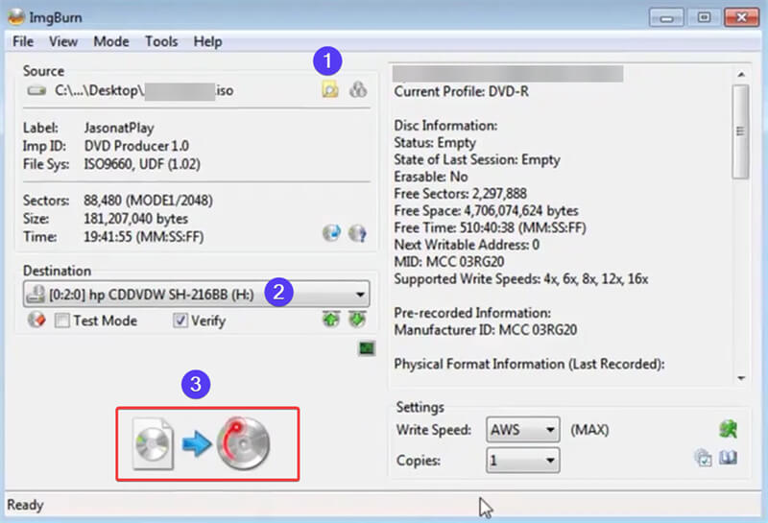This screenshot has width=768, height=523.
Task: Uncheck the Verify checkbox
Action: coord(180,321)
